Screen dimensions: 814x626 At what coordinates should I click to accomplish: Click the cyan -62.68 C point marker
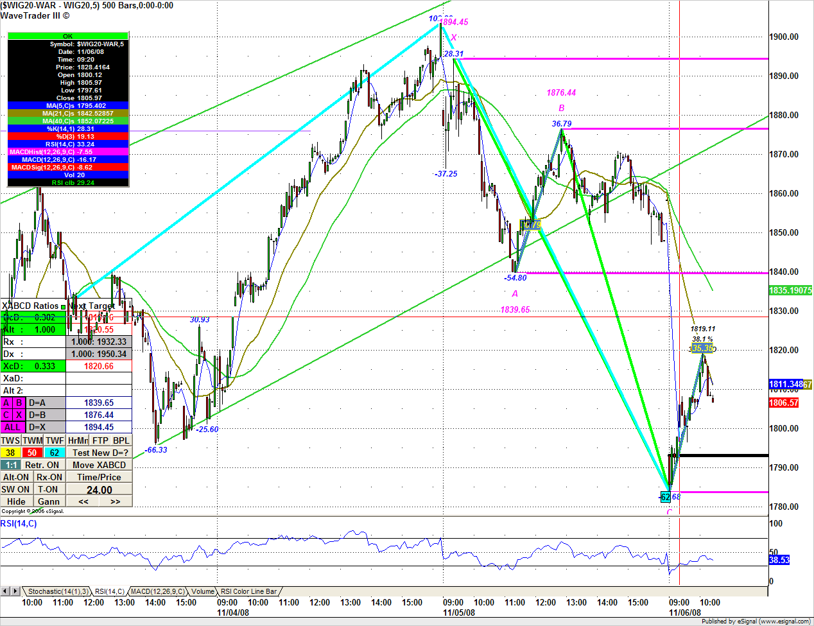pos(666,496)
